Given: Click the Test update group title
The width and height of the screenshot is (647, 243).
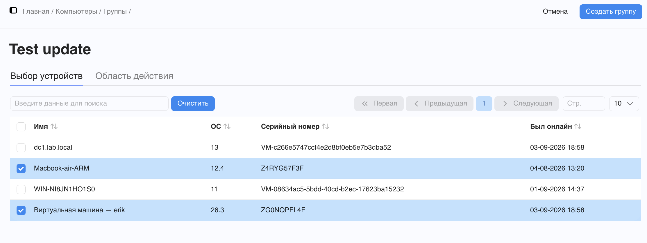Looking at the screenshot, I should [50, 49].
